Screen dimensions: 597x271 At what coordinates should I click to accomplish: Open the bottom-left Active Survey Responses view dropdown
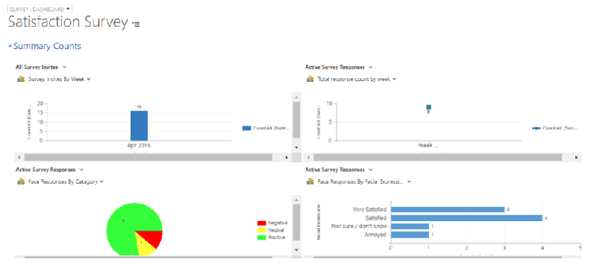(81, 170)
